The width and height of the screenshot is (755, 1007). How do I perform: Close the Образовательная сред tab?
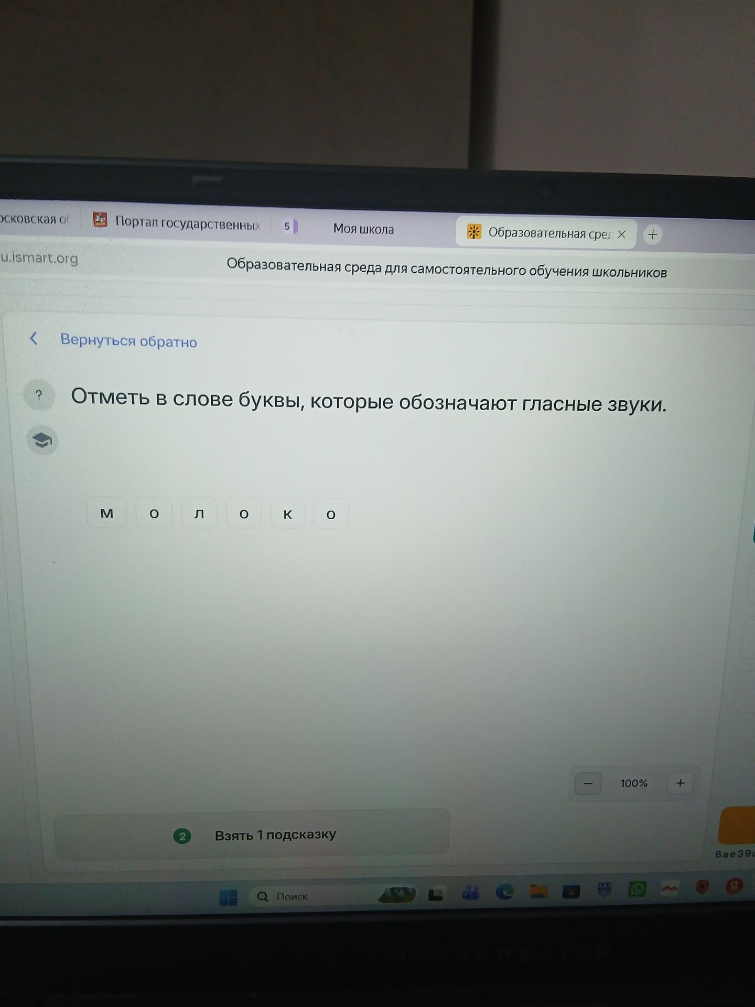(x=621, y=234)
